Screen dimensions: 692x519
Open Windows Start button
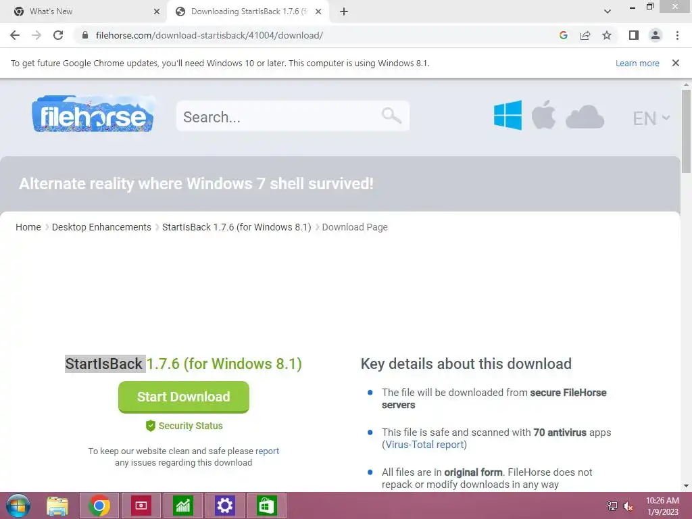[18, 505]
